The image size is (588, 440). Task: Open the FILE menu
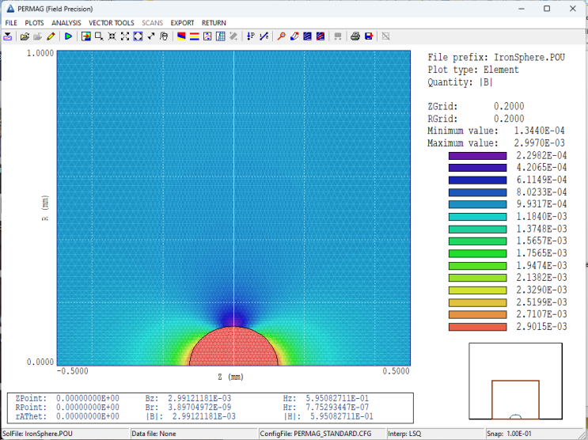click(10, 23)
